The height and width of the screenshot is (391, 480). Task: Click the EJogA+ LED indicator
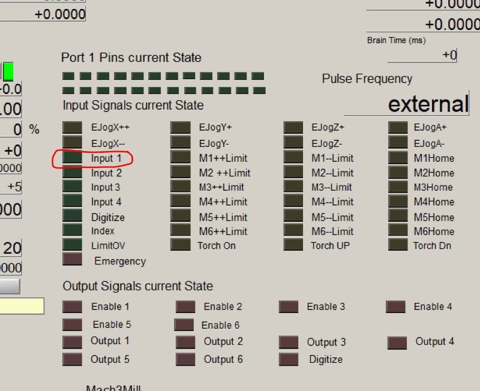pos(398,127)
